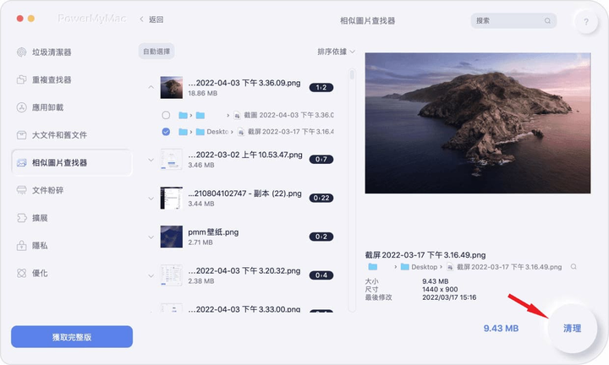Open the 隱私 privacy lock icon
The width and height of the screenshot is (609, 365).
point(21,246)
